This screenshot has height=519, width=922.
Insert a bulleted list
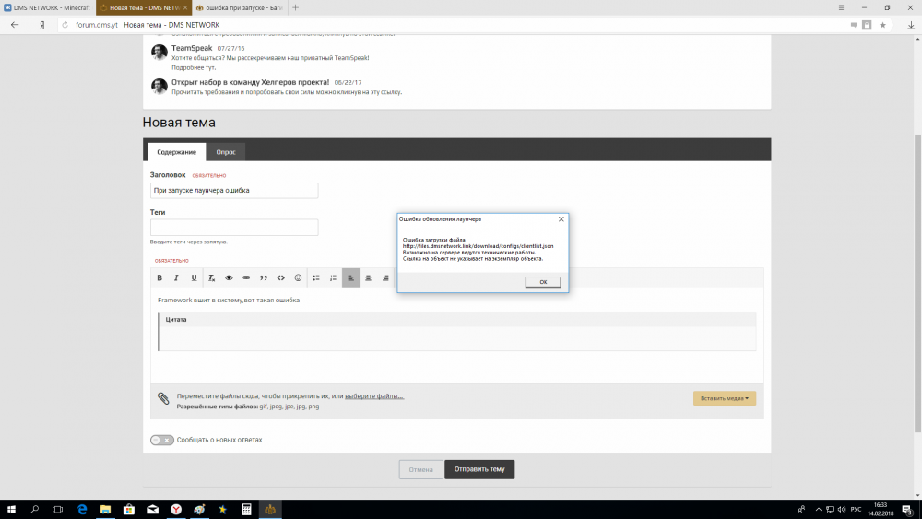click(x=316, y=277)
